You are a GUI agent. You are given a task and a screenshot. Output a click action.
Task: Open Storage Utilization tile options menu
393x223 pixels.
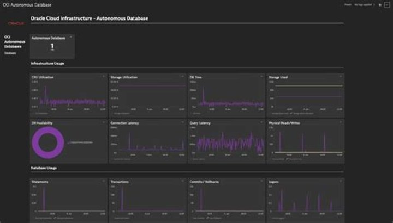tap(182, 76)
